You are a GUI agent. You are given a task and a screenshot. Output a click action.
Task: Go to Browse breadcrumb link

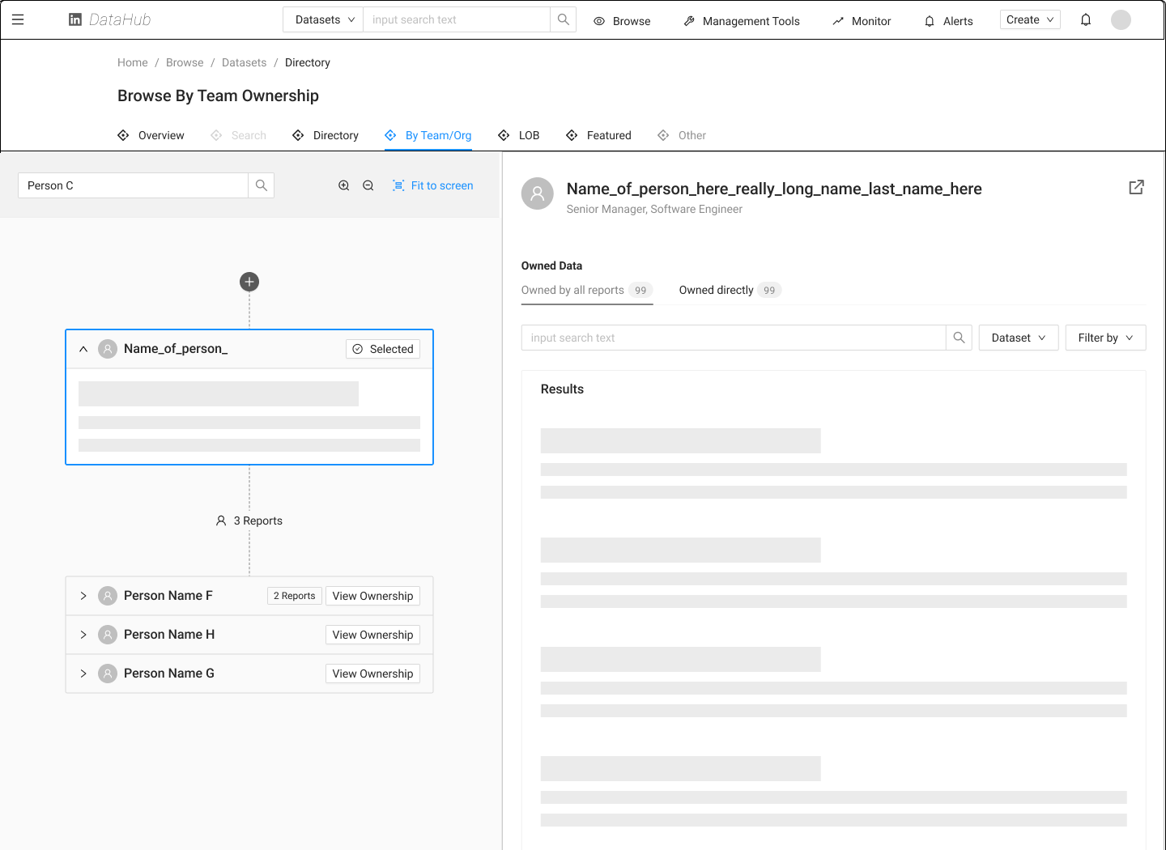coord(185,62)
